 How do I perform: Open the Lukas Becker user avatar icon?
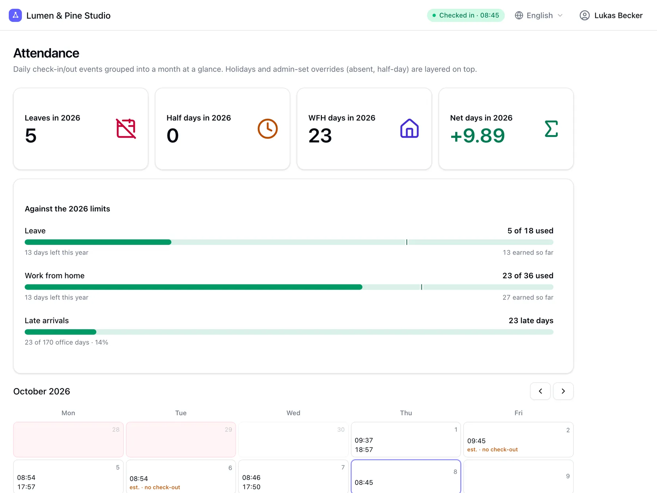point(584,15)
